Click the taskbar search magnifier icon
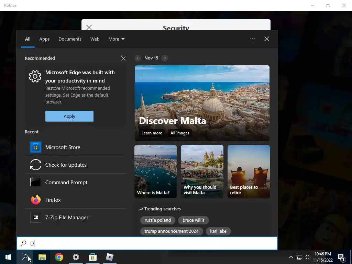 25,257
